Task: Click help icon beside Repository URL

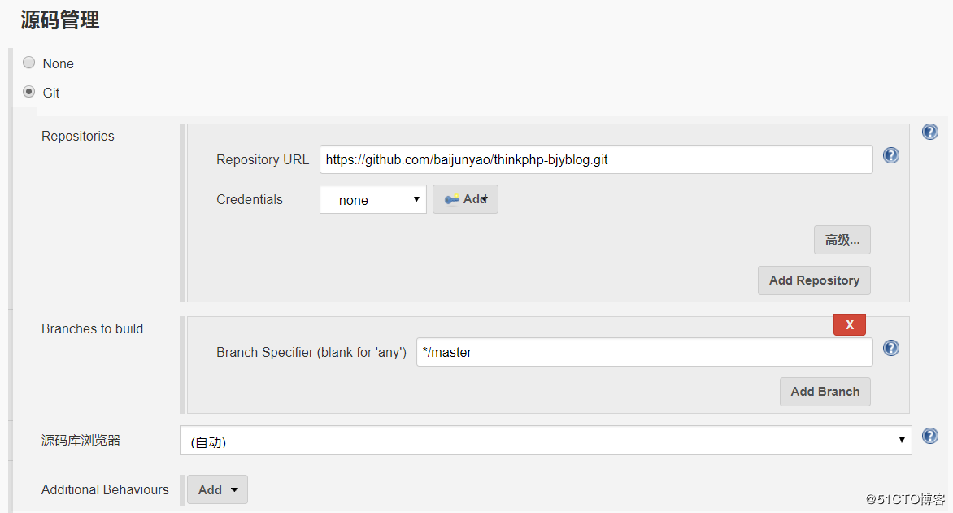Action: point(891,155)
